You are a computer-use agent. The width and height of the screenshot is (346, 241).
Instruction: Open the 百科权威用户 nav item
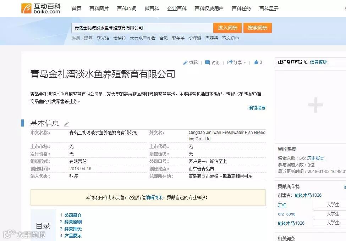(209, 9)
